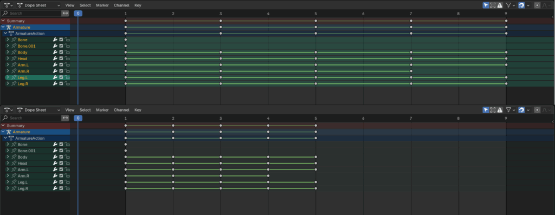This screenshot has width=555, height=215.
Task: Expand the top Leg.R channel group
Action: point(8,84)
